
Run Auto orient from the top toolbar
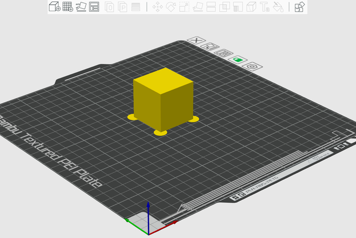[x=81, y=7]
